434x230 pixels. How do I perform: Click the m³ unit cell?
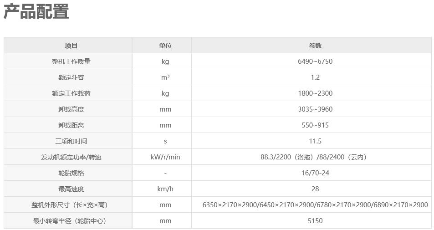point(165,77)
